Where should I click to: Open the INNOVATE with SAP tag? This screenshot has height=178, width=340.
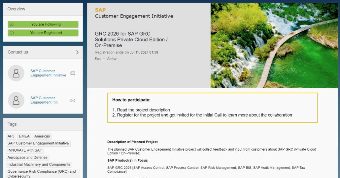point(25,150)
